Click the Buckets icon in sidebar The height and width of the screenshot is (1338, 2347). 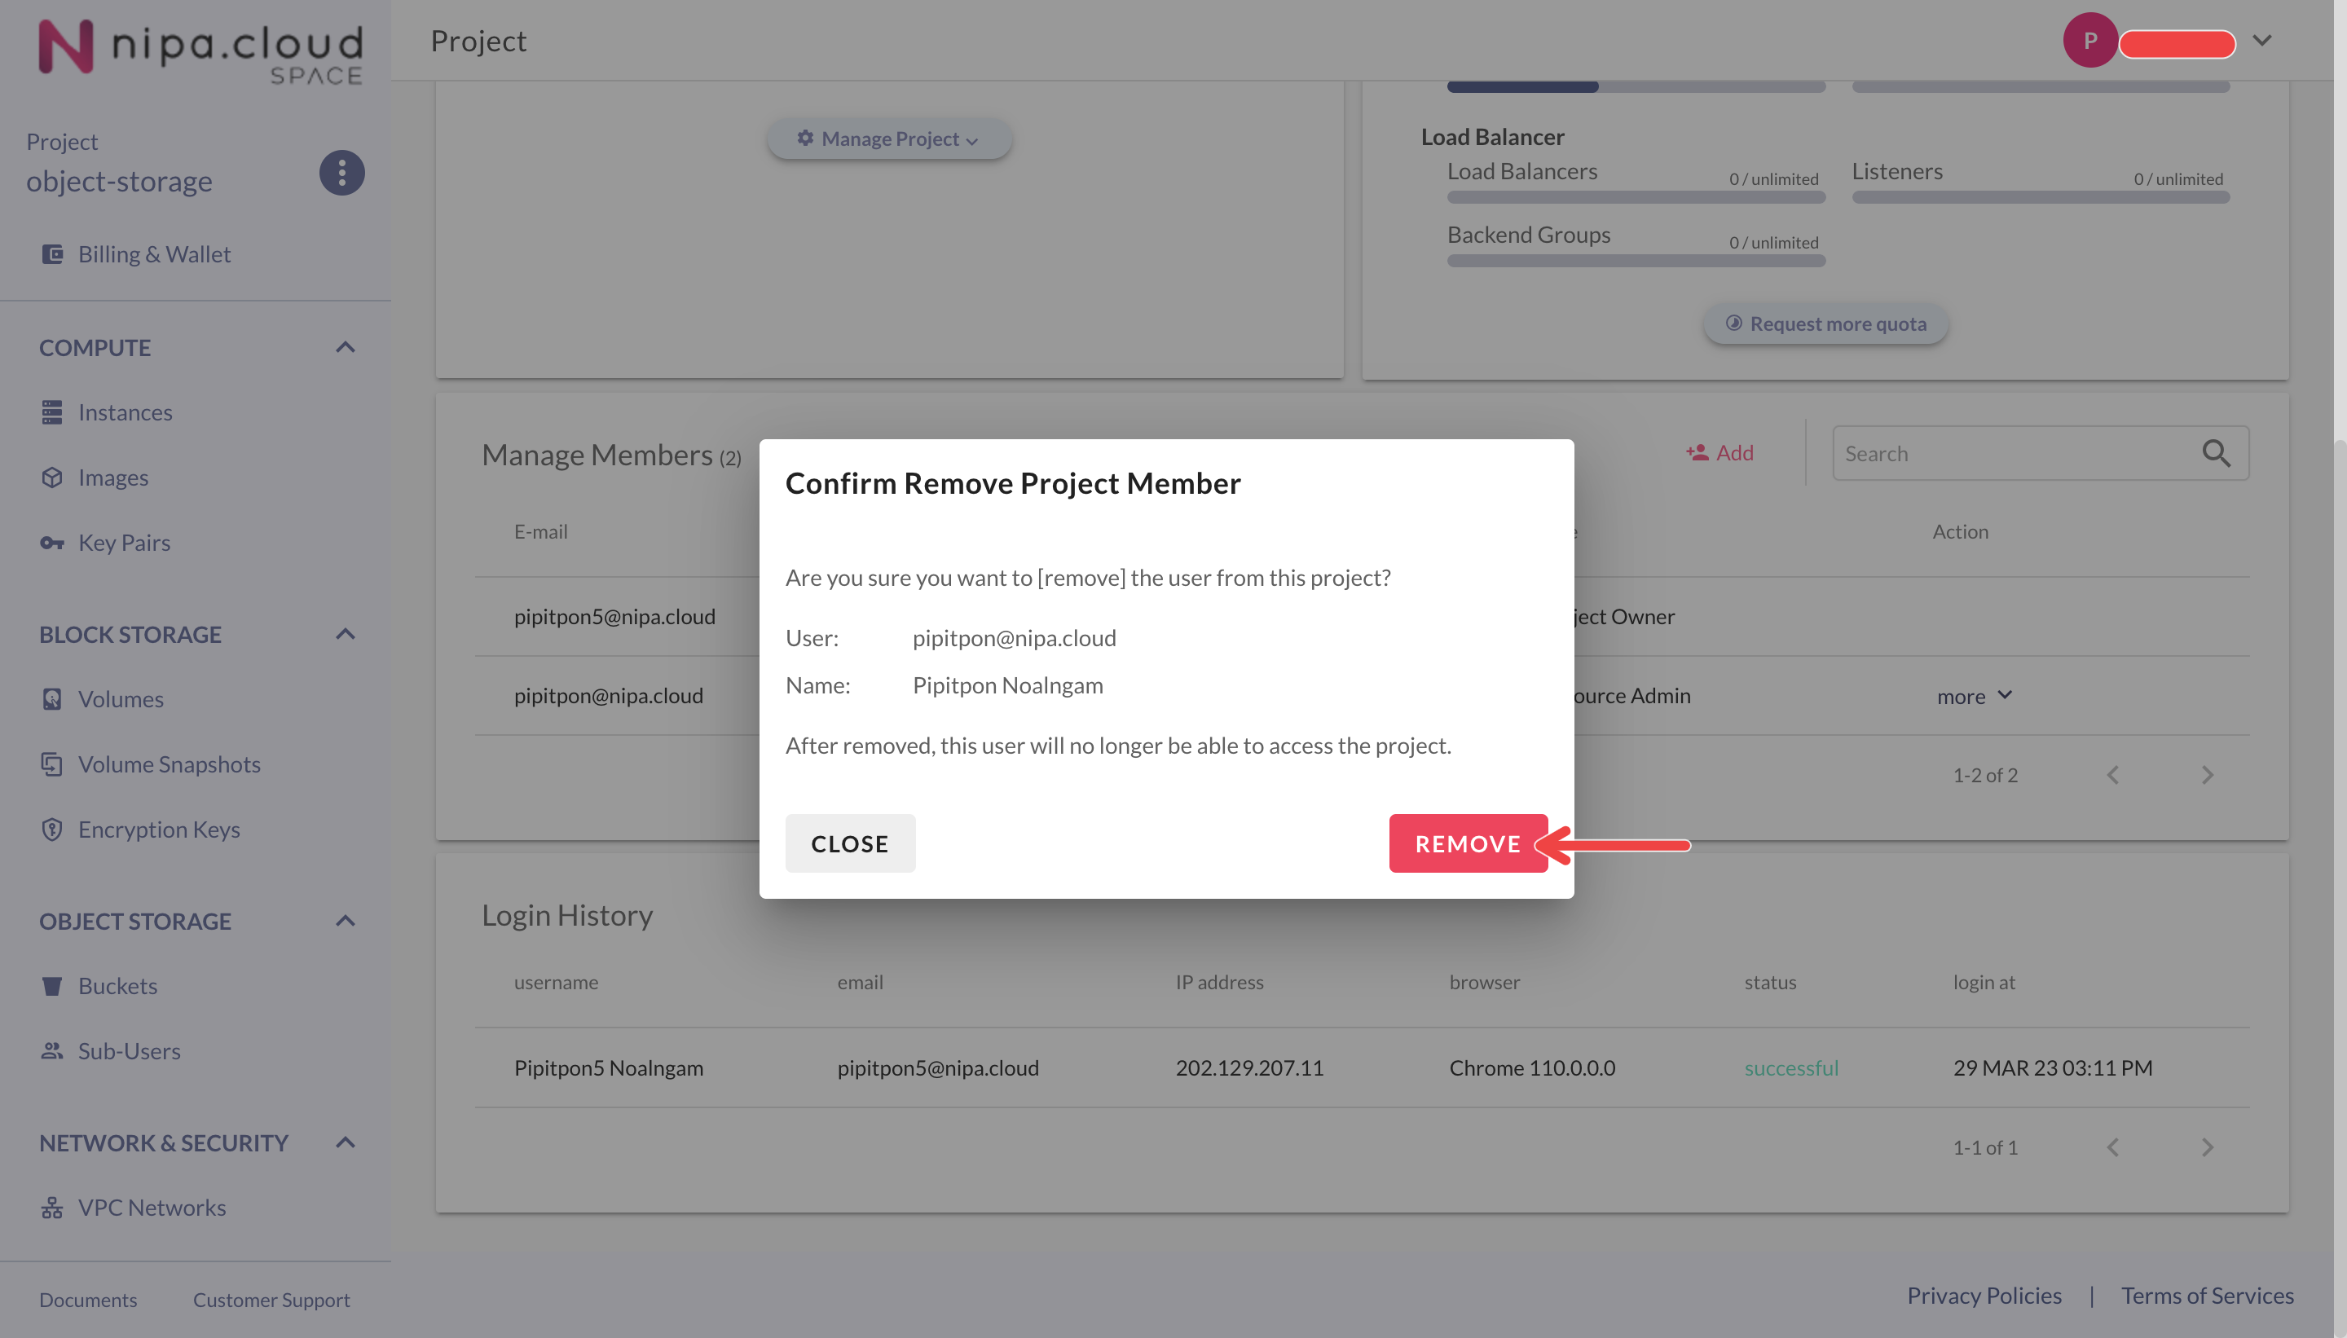point(52,986)
